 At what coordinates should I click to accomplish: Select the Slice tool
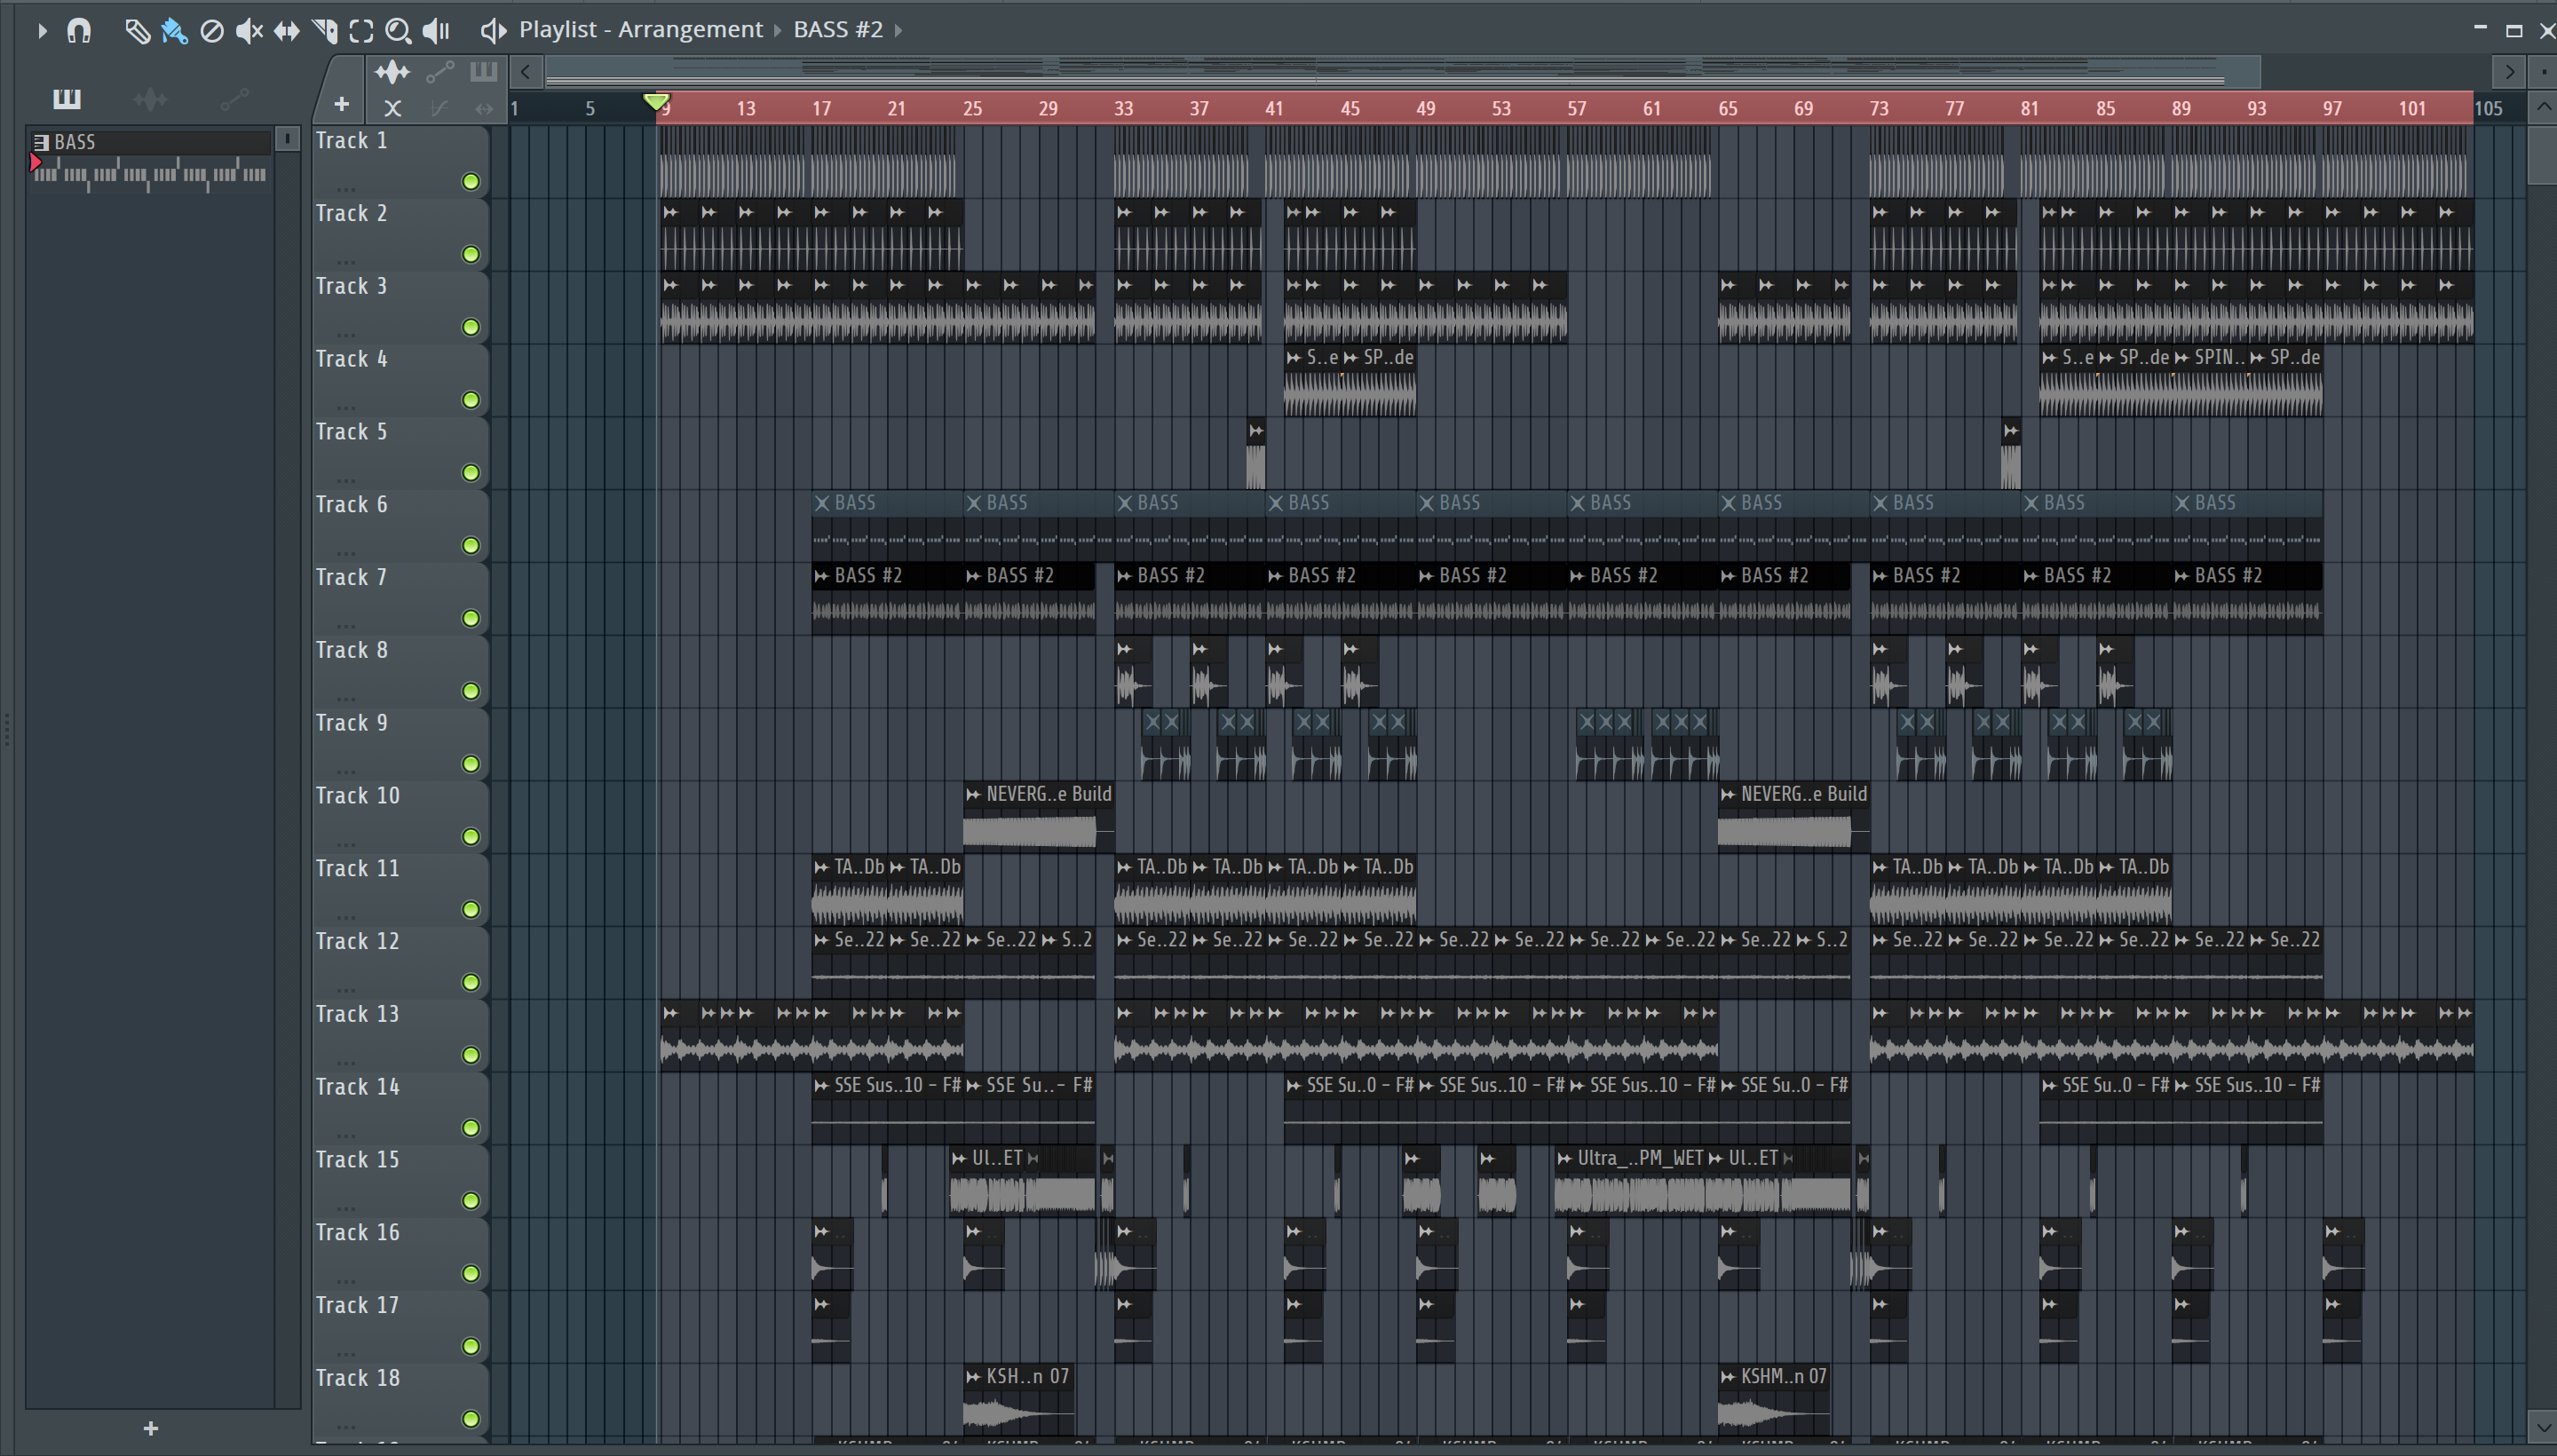point(324,31)
